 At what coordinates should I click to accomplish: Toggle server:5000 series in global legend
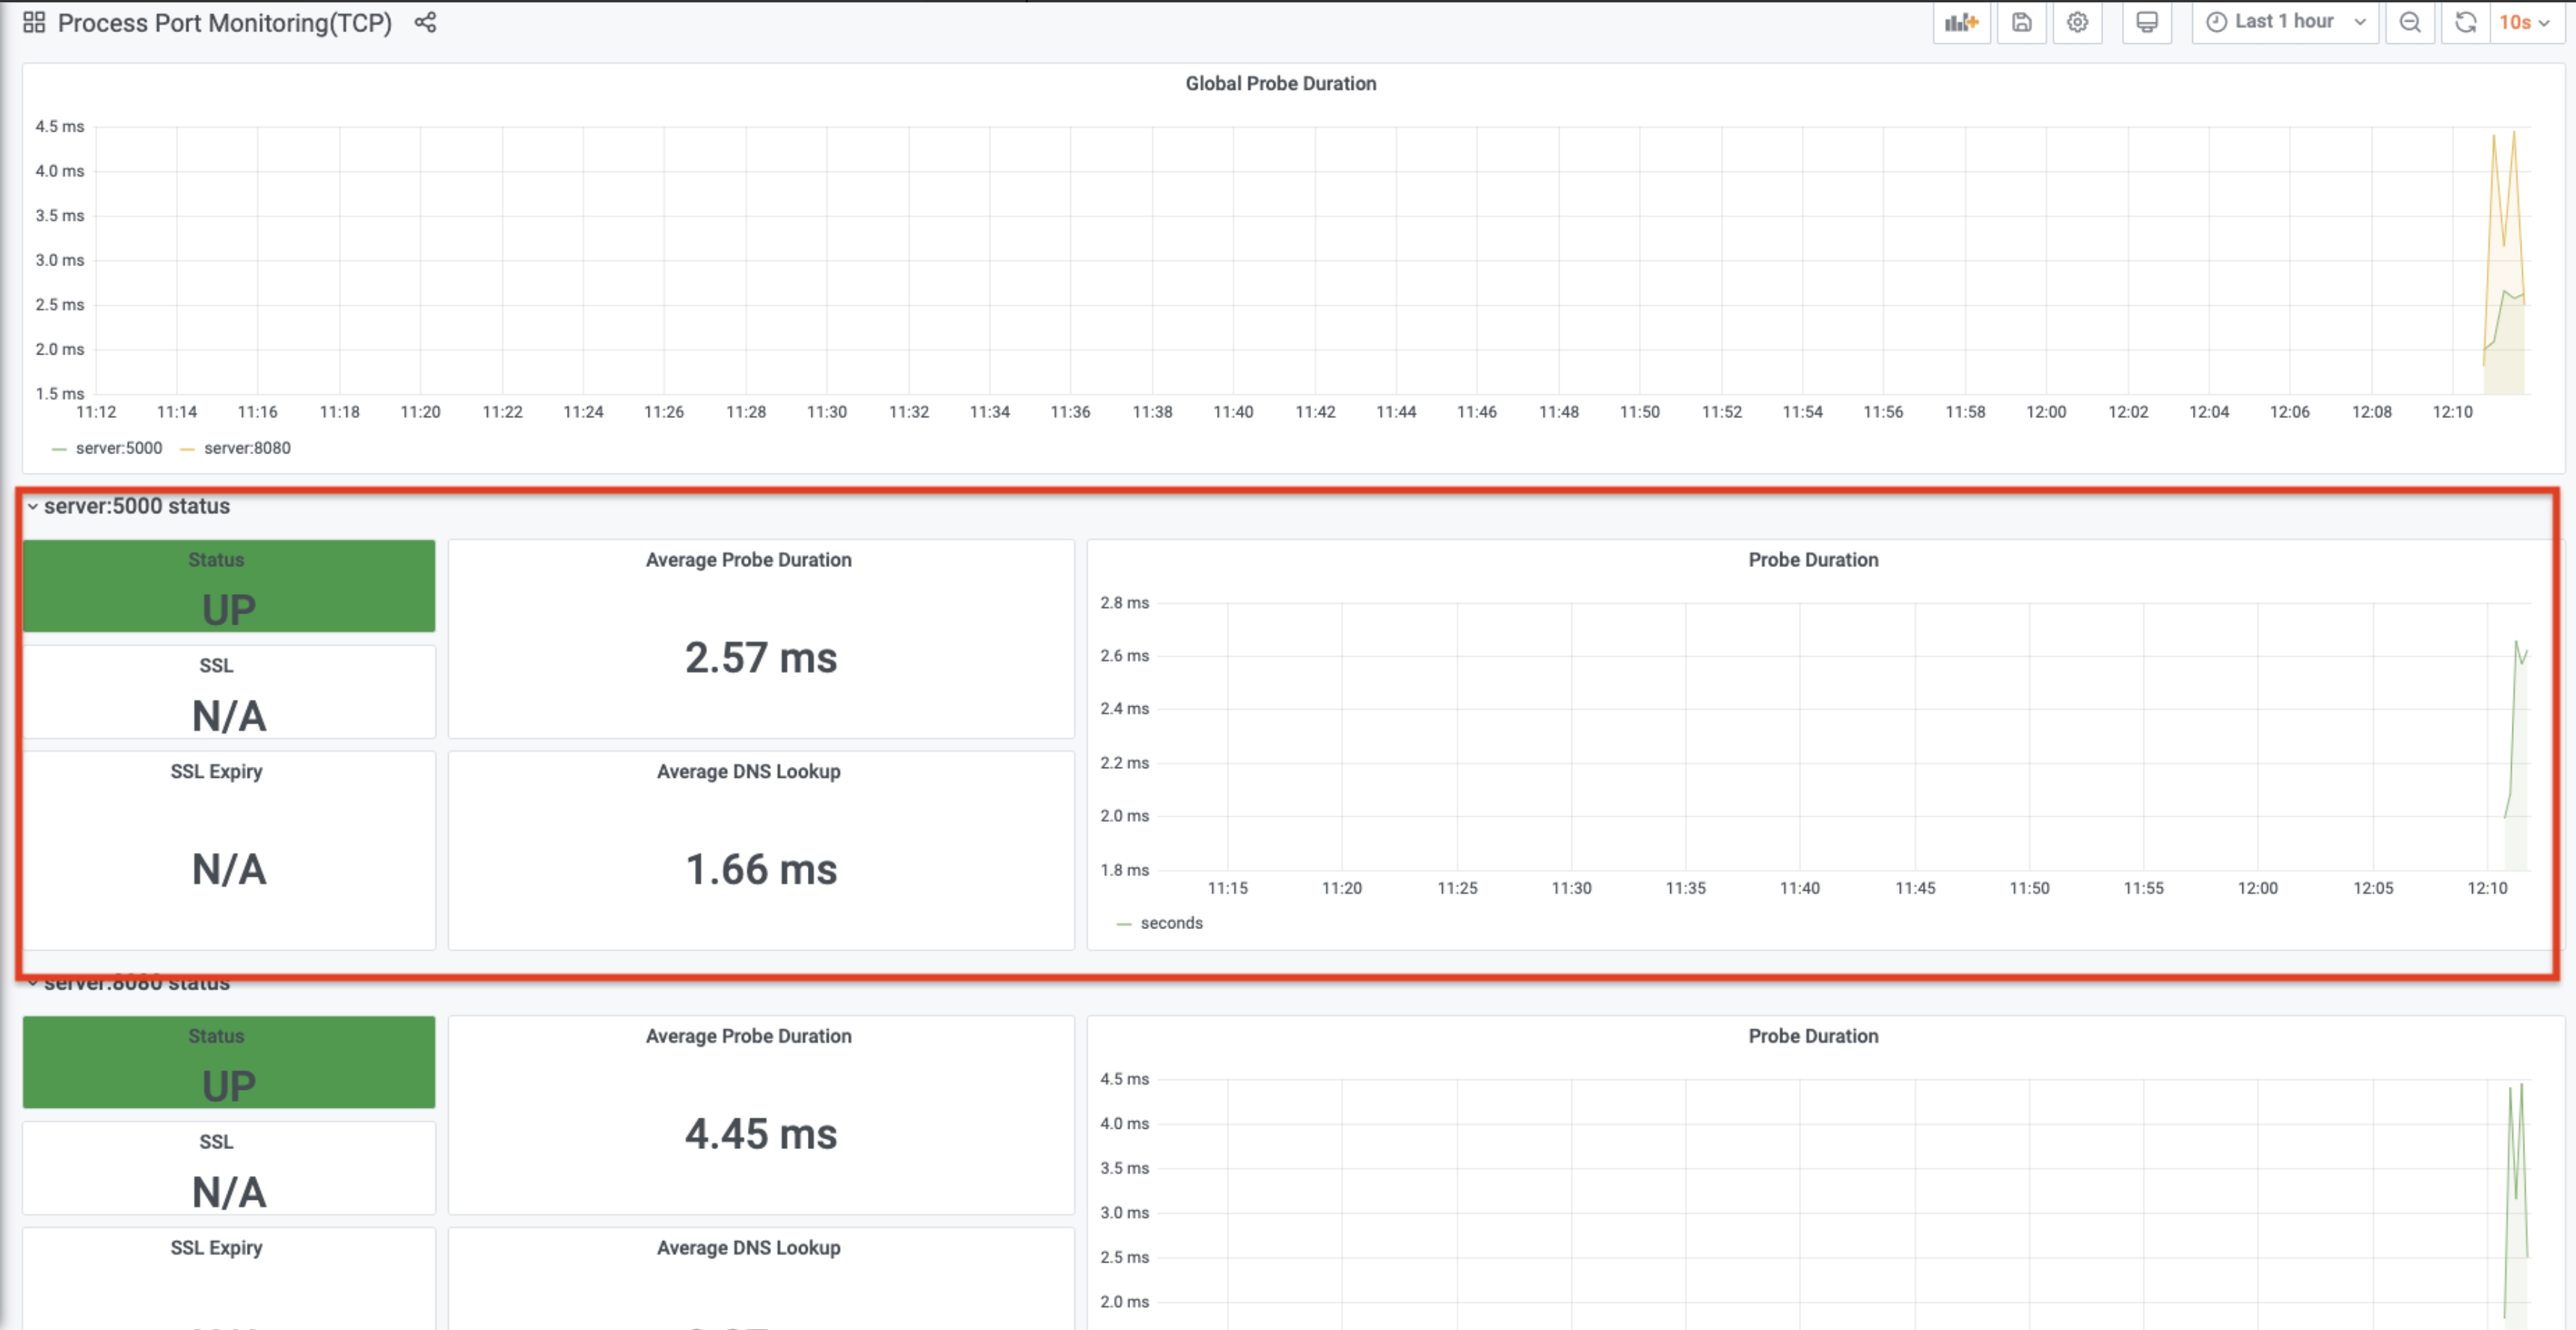pos(118,448)
